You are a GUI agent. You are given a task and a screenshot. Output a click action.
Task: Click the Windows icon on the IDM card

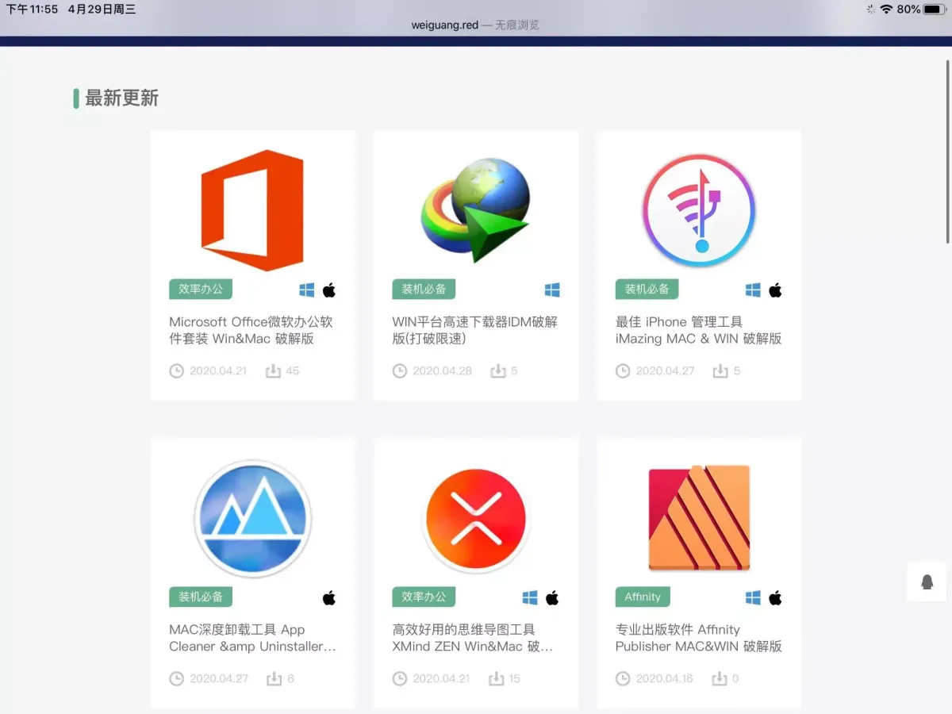tap(552, 290)
